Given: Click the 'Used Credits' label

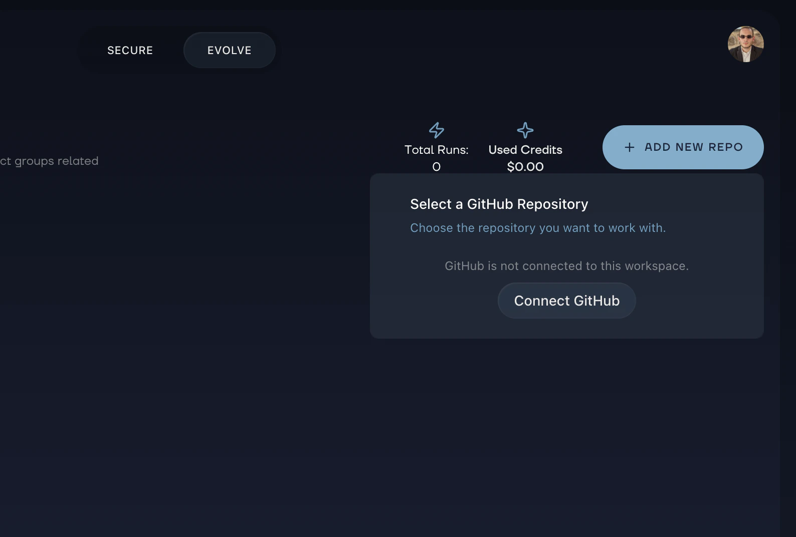Looking at the screenshot, I should click(525, 150).
